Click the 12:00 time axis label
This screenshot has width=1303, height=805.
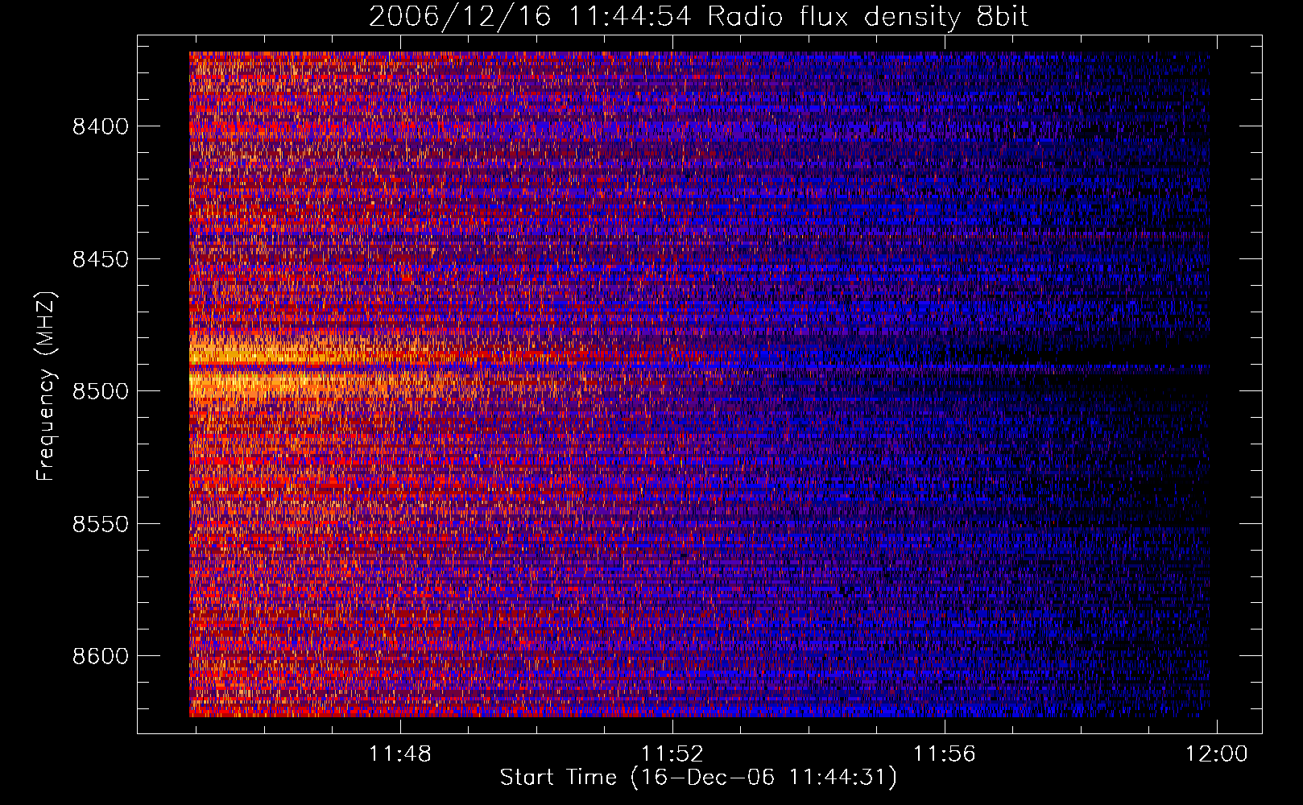click(x=1216, y=754)
